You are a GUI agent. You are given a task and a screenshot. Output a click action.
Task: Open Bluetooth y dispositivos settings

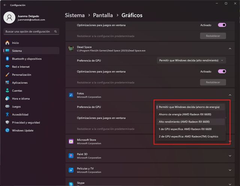point(26,59)
